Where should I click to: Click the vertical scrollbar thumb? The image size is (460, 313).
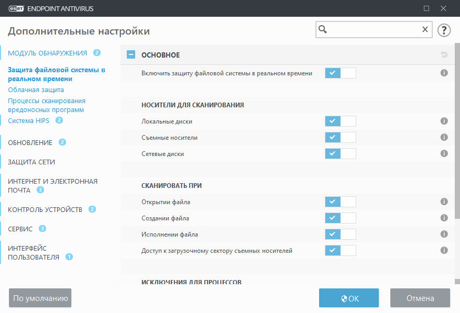pos(457,131)
